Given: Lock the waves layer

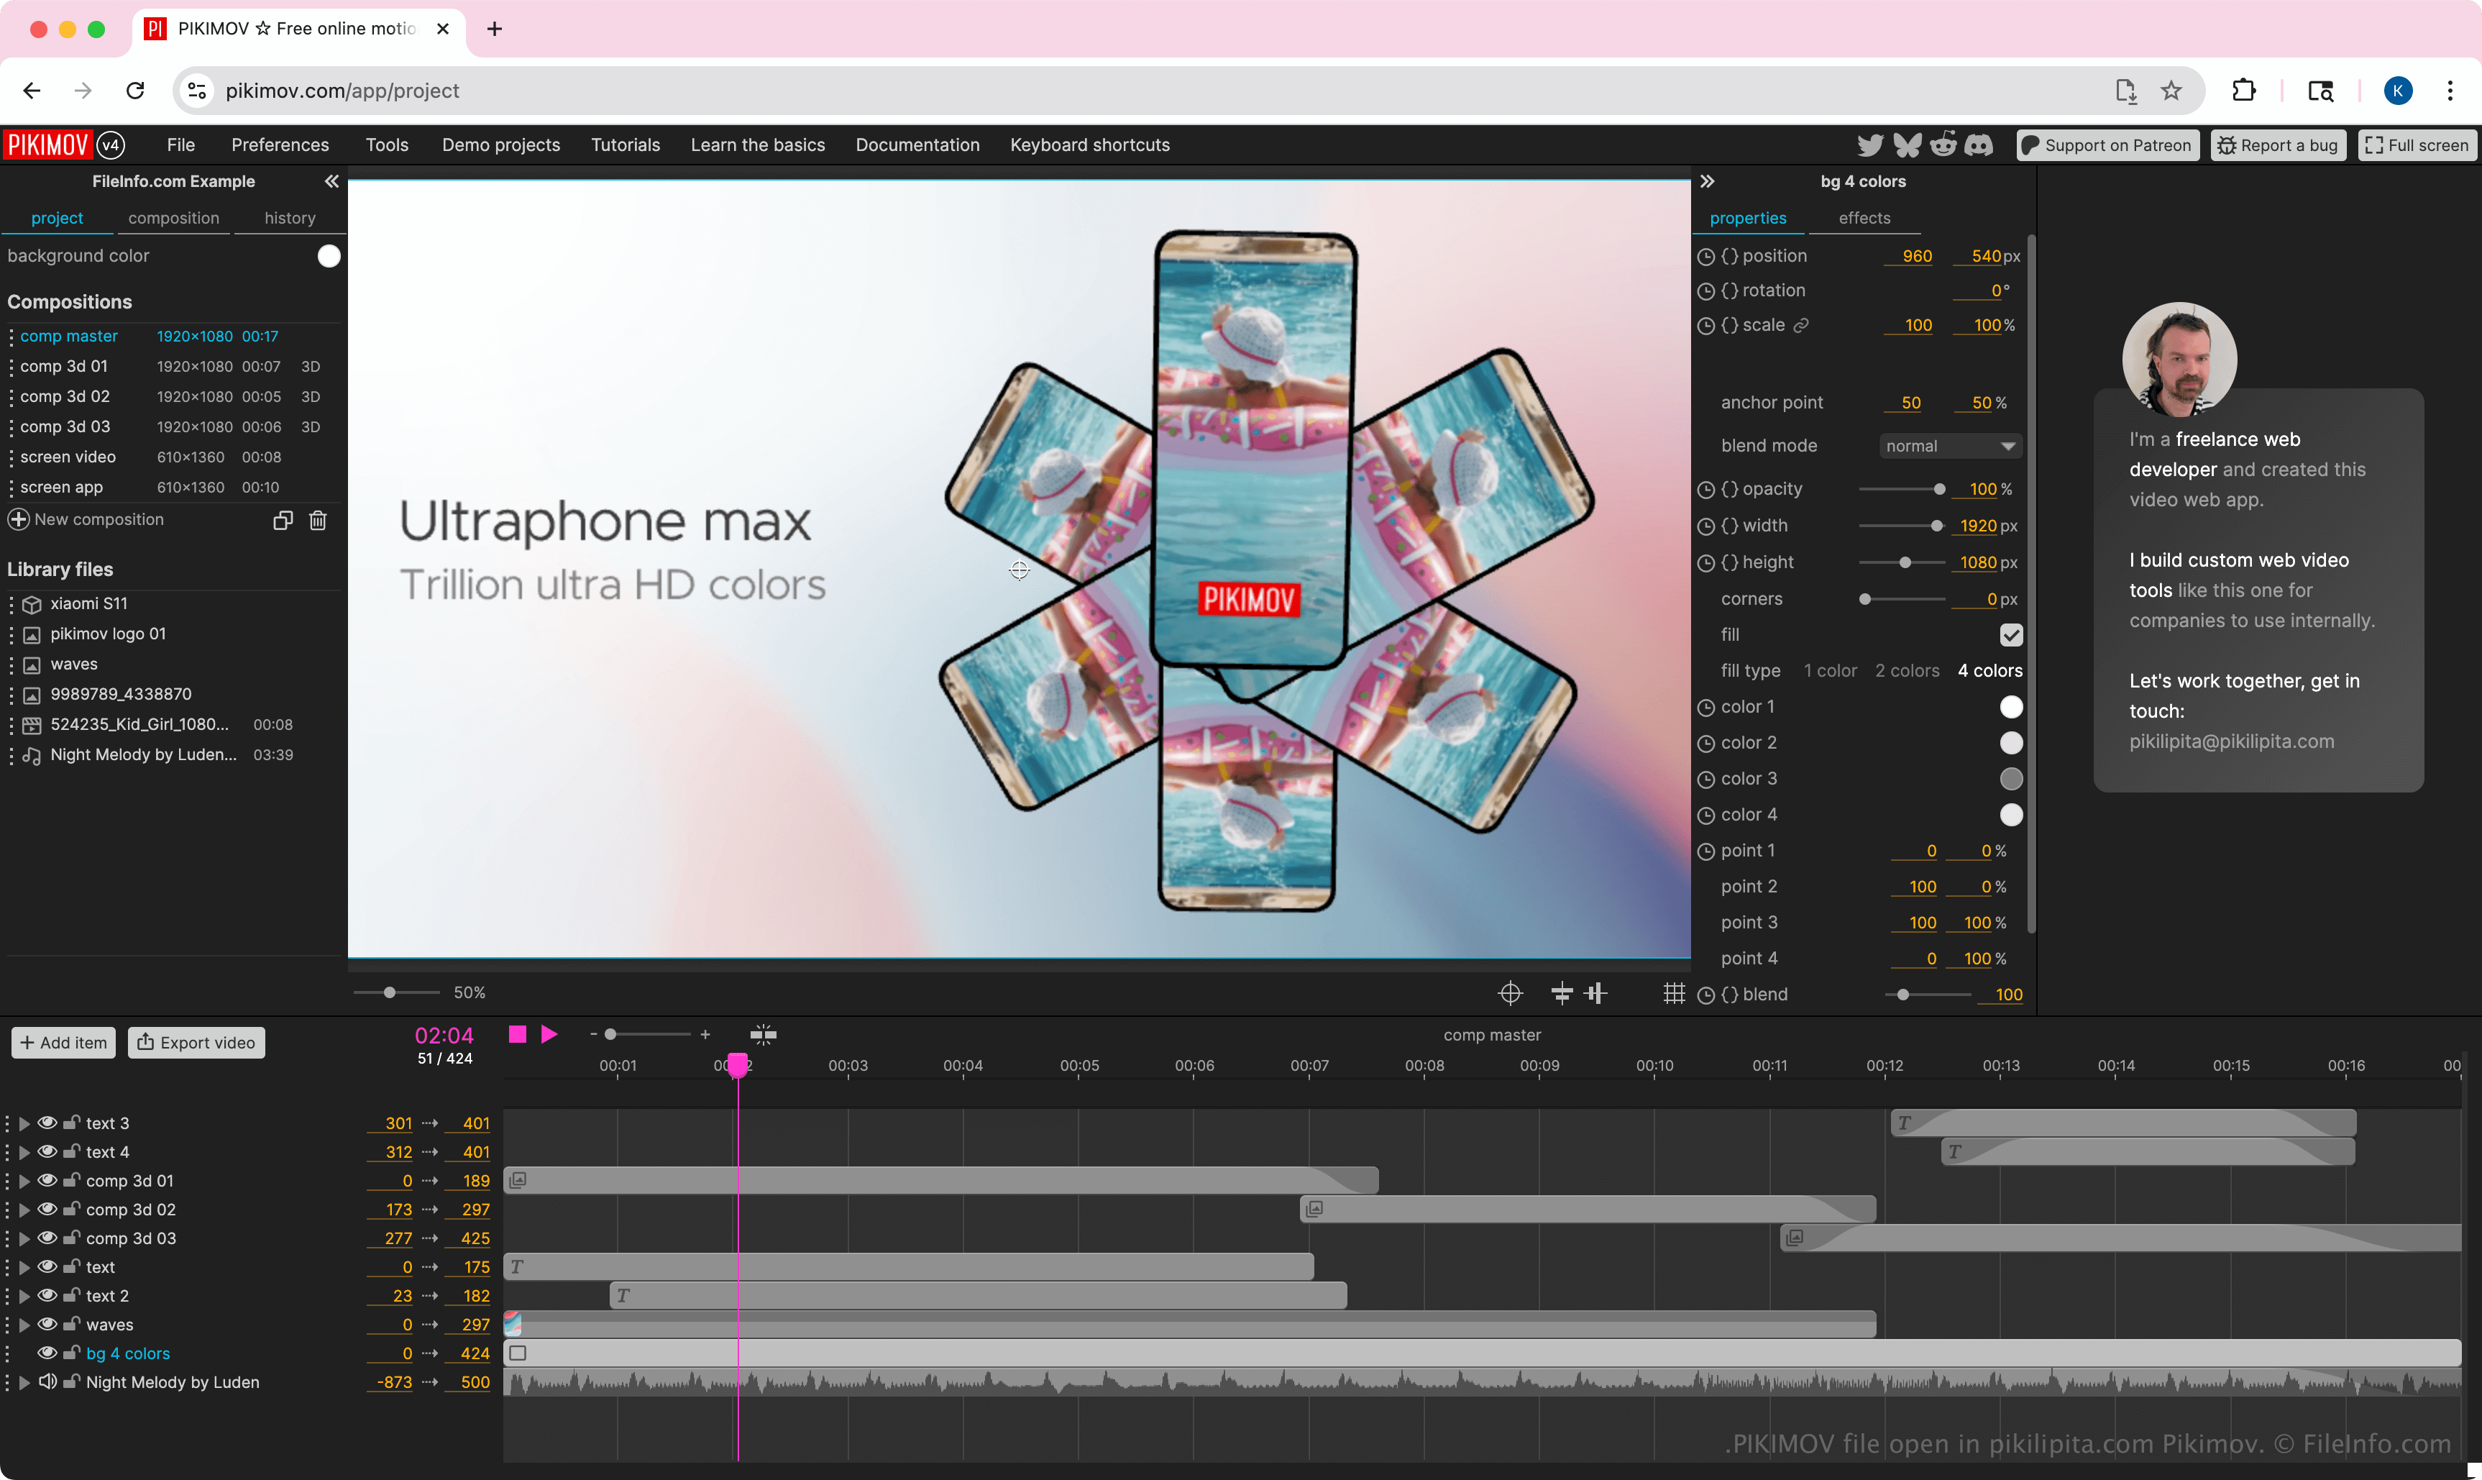Looking at the screenshot, I should point(72,1325).
